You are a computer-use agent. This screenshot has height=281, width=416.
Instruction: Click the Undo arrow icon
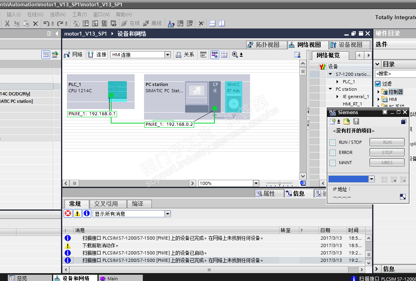point(46,23)
